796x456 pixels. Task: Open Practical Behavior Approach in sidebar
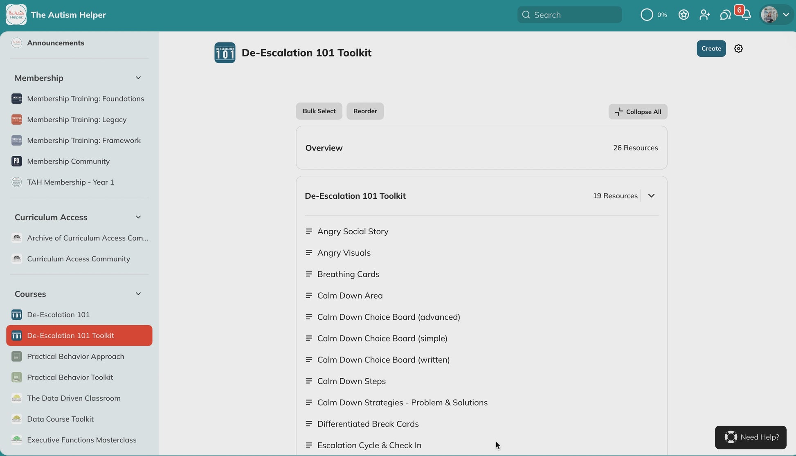76,357
